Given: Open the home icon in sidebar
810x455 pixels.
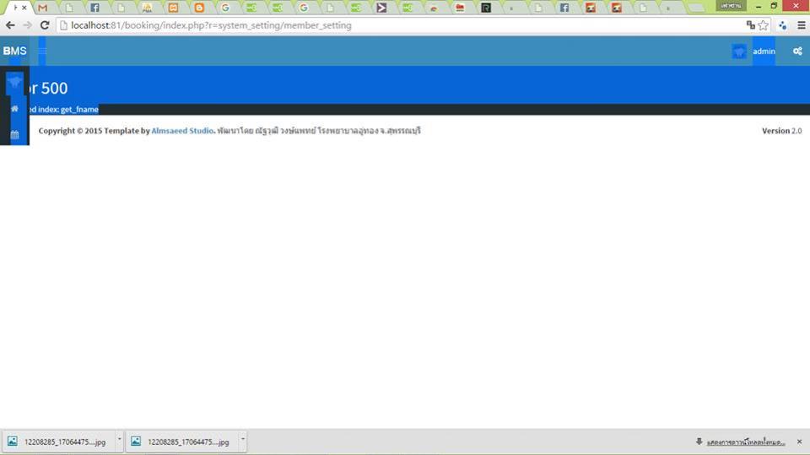Looking at the screenshot, I should point(14,109).
